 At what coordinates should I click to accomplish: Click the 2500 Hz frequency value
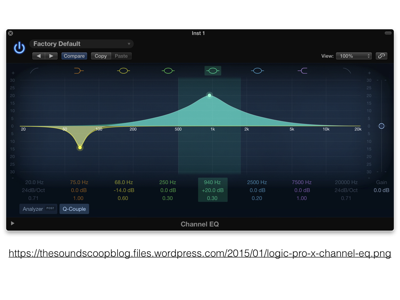tap(257, 182)
